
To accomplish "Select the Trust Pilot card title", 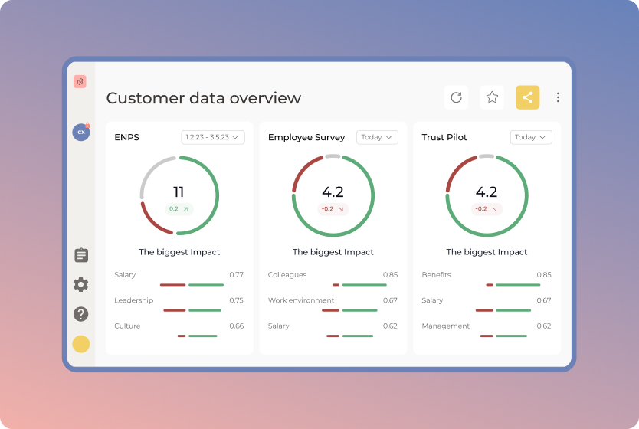I will point(444,137).
